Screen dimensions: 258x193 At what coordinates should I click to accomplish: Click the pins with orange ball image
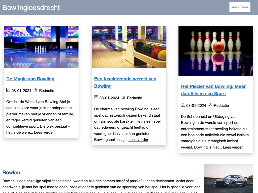216,51
